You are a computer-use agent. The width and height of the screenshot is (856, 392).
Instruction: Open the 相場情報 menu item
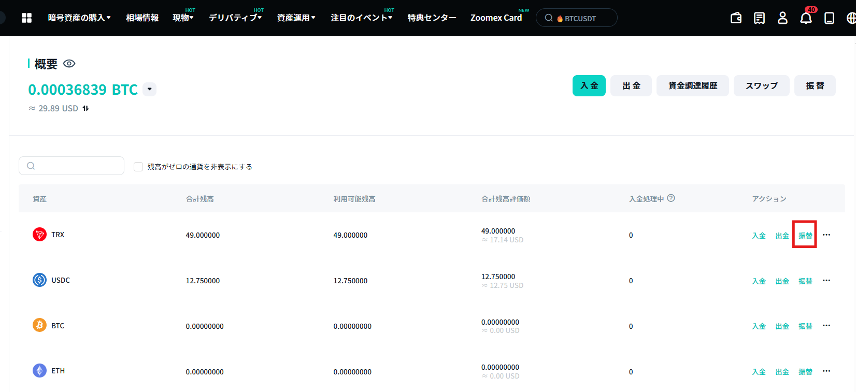tap(142, 18)
